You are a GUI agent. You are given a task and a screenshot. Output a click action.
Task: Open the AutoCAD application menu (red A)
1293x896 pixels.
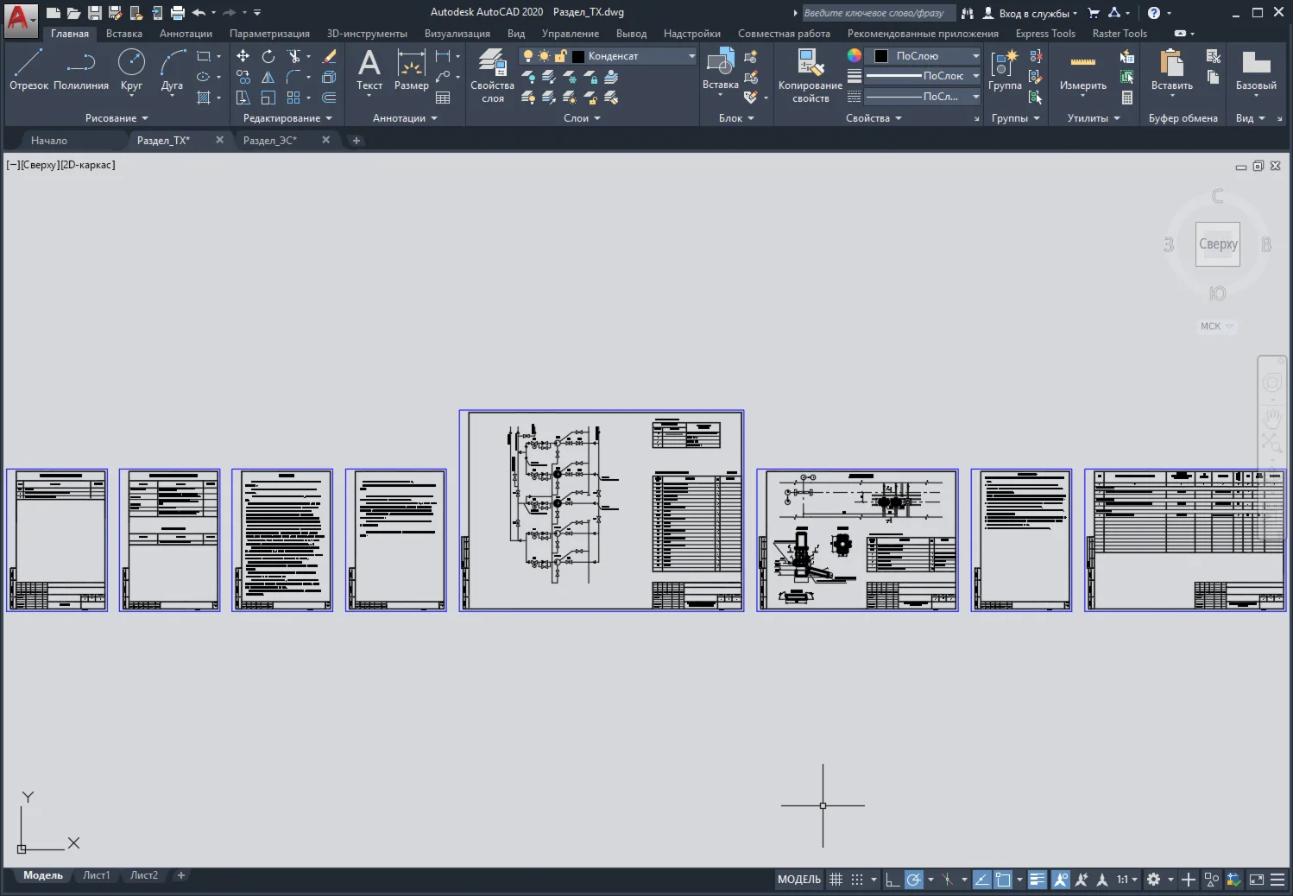coord(20,19)
